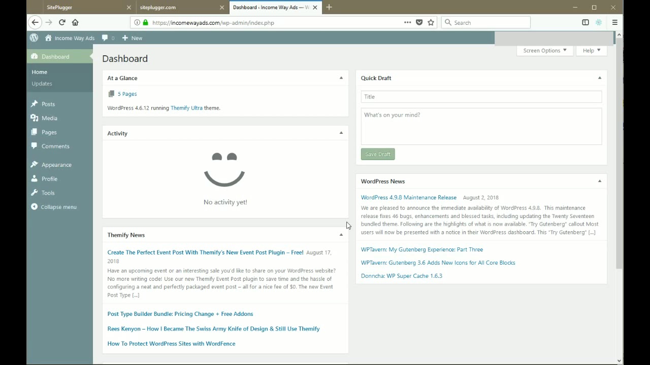Show site information via the padlock icon
This screenshot has height=365, width=650.
146,22
